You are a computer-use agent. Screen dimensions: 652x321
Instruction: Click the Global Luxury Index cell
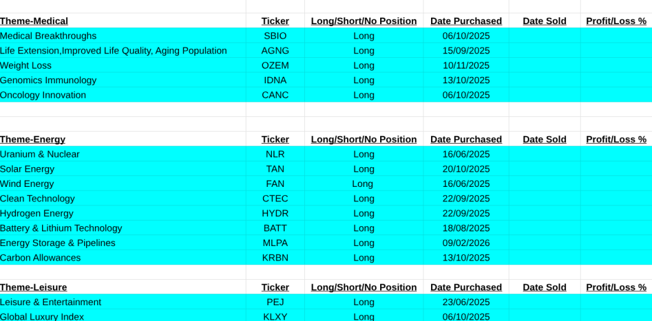[x=42, y=316]
